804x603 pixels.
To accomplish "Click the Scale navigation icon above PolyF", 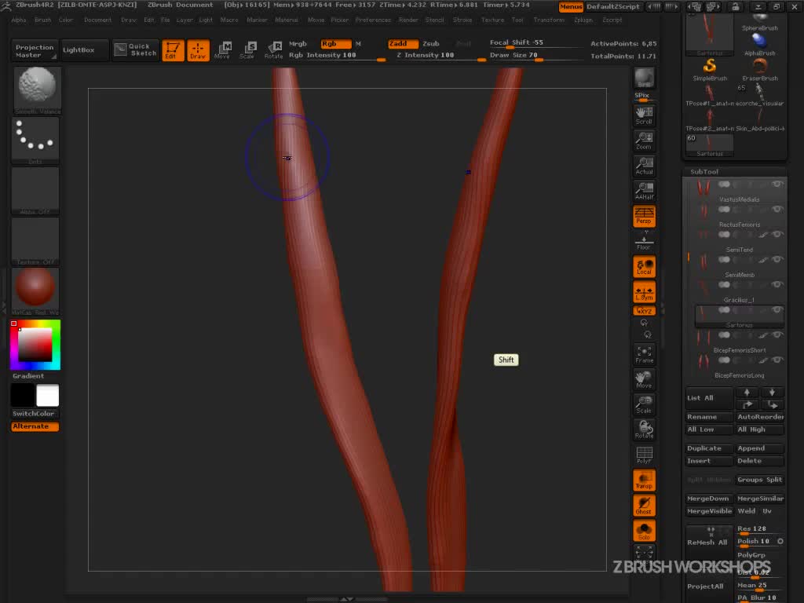I will tap(644, 404).
